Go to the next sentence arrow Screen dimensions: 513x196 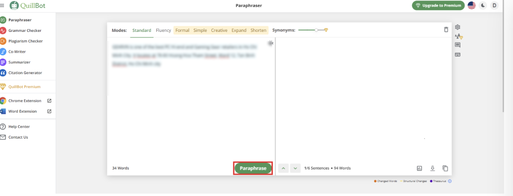(296, 169)
